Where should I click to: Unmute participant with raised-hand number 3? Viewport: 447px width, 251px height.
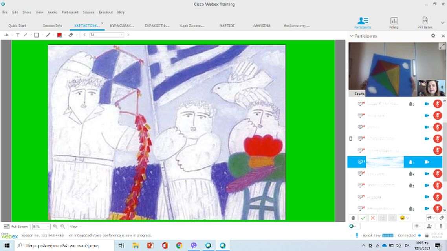pos(437,104)
